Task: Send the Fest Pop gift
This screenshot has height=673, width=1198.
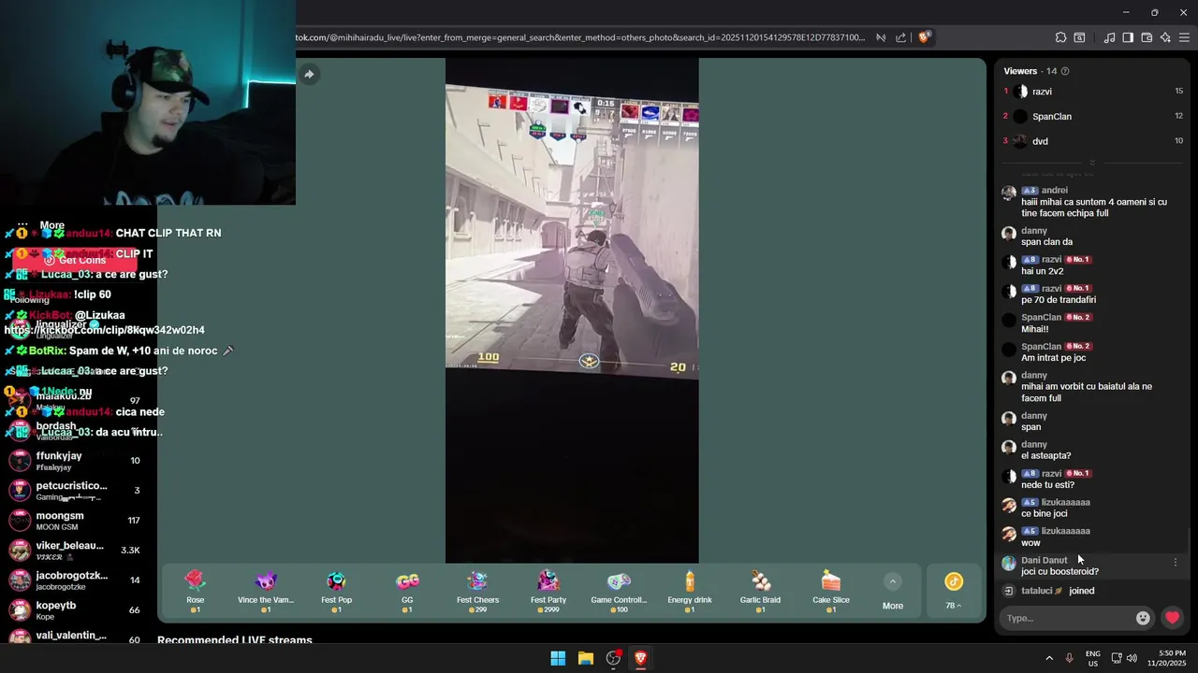Action: tap(336, 591)
